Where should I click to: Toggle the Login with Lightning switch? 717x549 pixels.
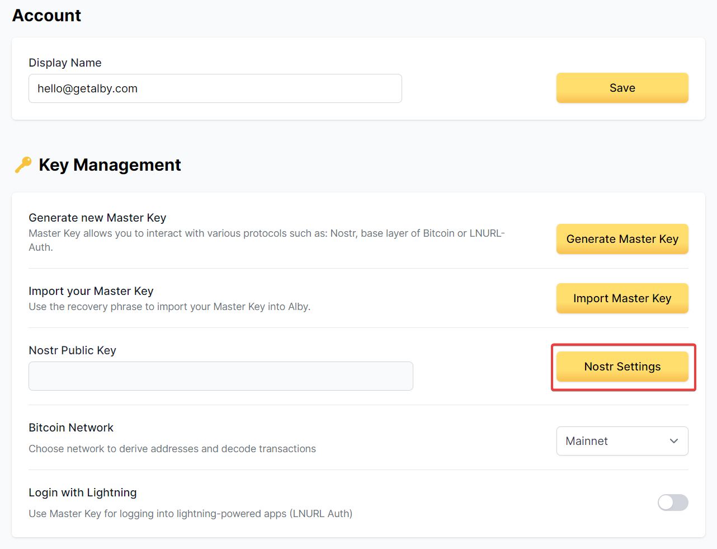click(x=672, y=503)
